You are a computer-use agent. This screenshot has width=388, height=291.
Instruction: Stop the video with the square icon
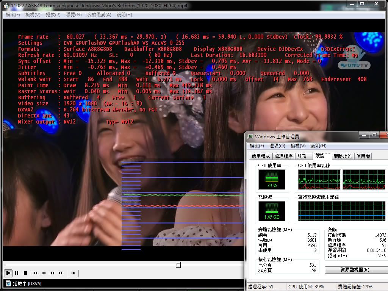point(25,273)
